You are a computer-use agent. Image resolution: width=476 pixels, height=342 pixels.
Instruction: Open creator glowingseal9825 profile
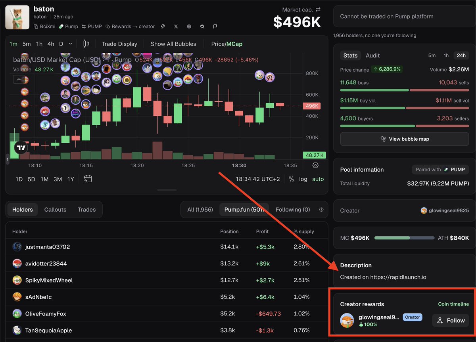(x=445, y=211)
